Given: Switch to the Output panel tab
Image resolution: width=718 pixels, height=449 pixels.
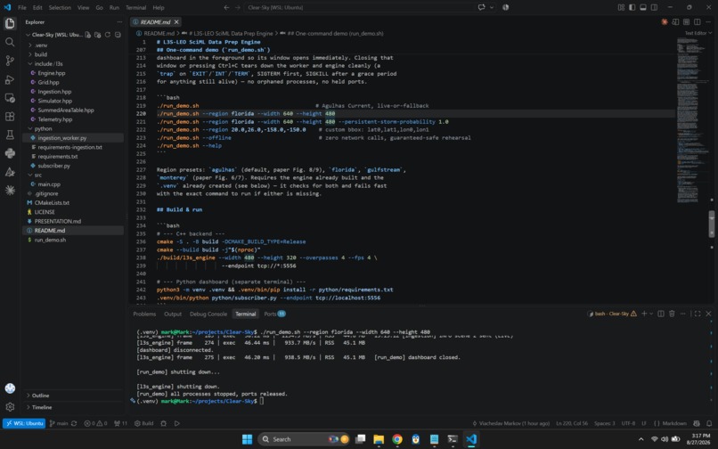Looking at the screenshot, I should [173, 314].
